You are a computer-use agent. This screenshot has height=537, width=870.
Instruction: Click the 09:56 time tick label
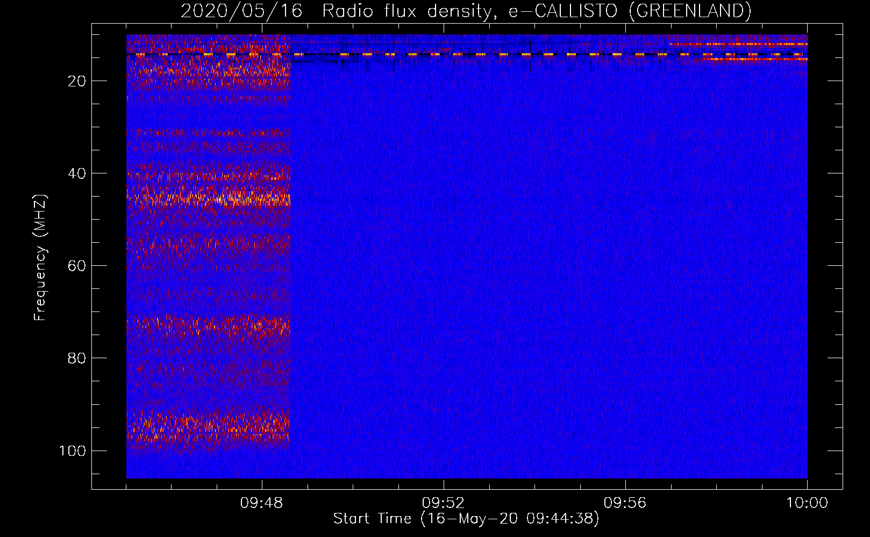pyautogui.click(x=625, y=503)
